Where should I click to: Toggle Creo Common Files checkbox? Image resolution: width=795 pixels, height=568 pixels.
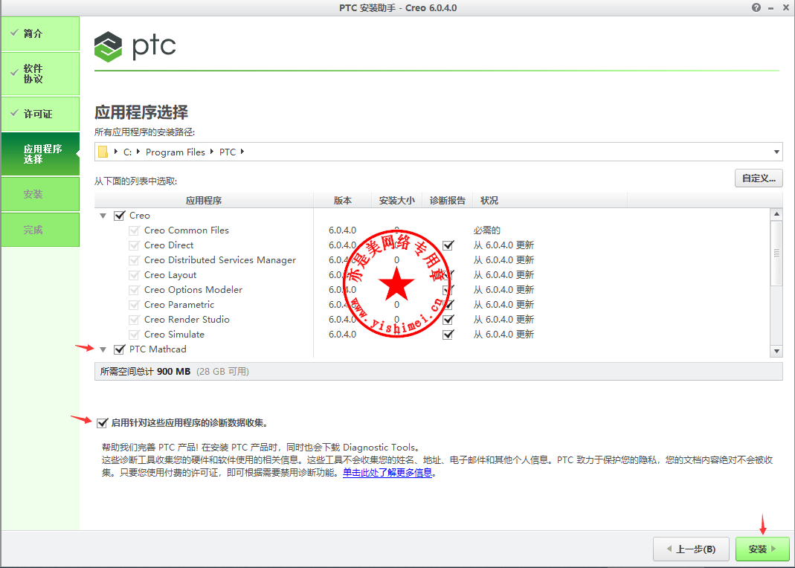click(134, 230)
